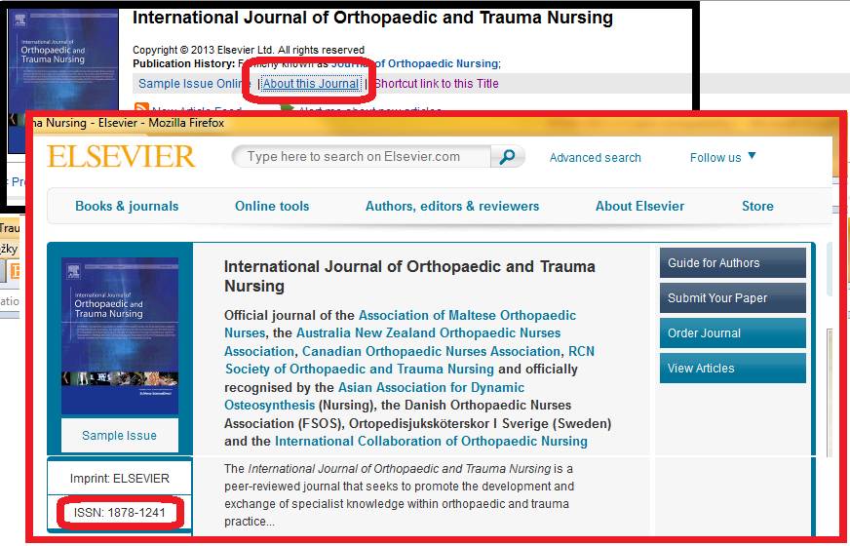This screenshot has height=546, width=850.
Task: Open Journal of Orthopaedic Nursing link in publication history
Action: (x=415, y=63)
